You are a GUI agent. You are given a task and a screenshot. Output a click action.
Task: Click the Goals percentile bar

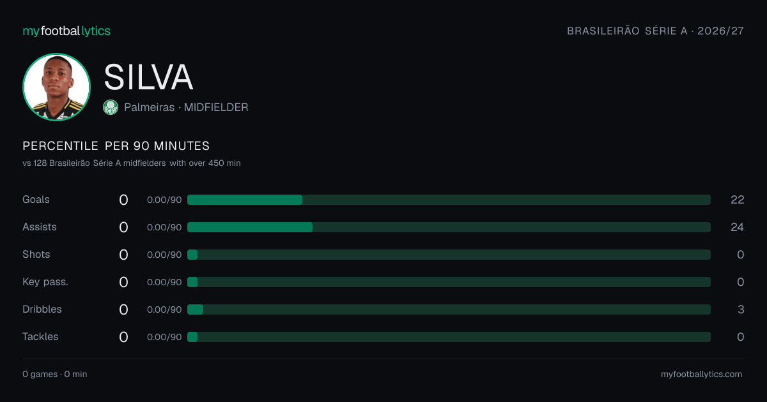(x=449, y=200)
